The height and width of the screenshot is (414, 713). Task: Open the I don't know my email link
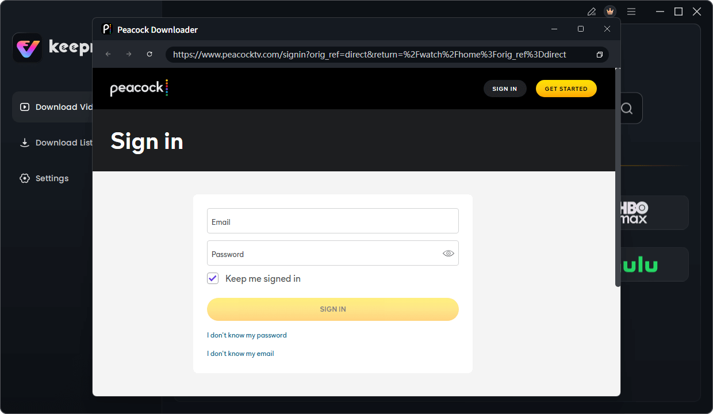tap(240, 353)
